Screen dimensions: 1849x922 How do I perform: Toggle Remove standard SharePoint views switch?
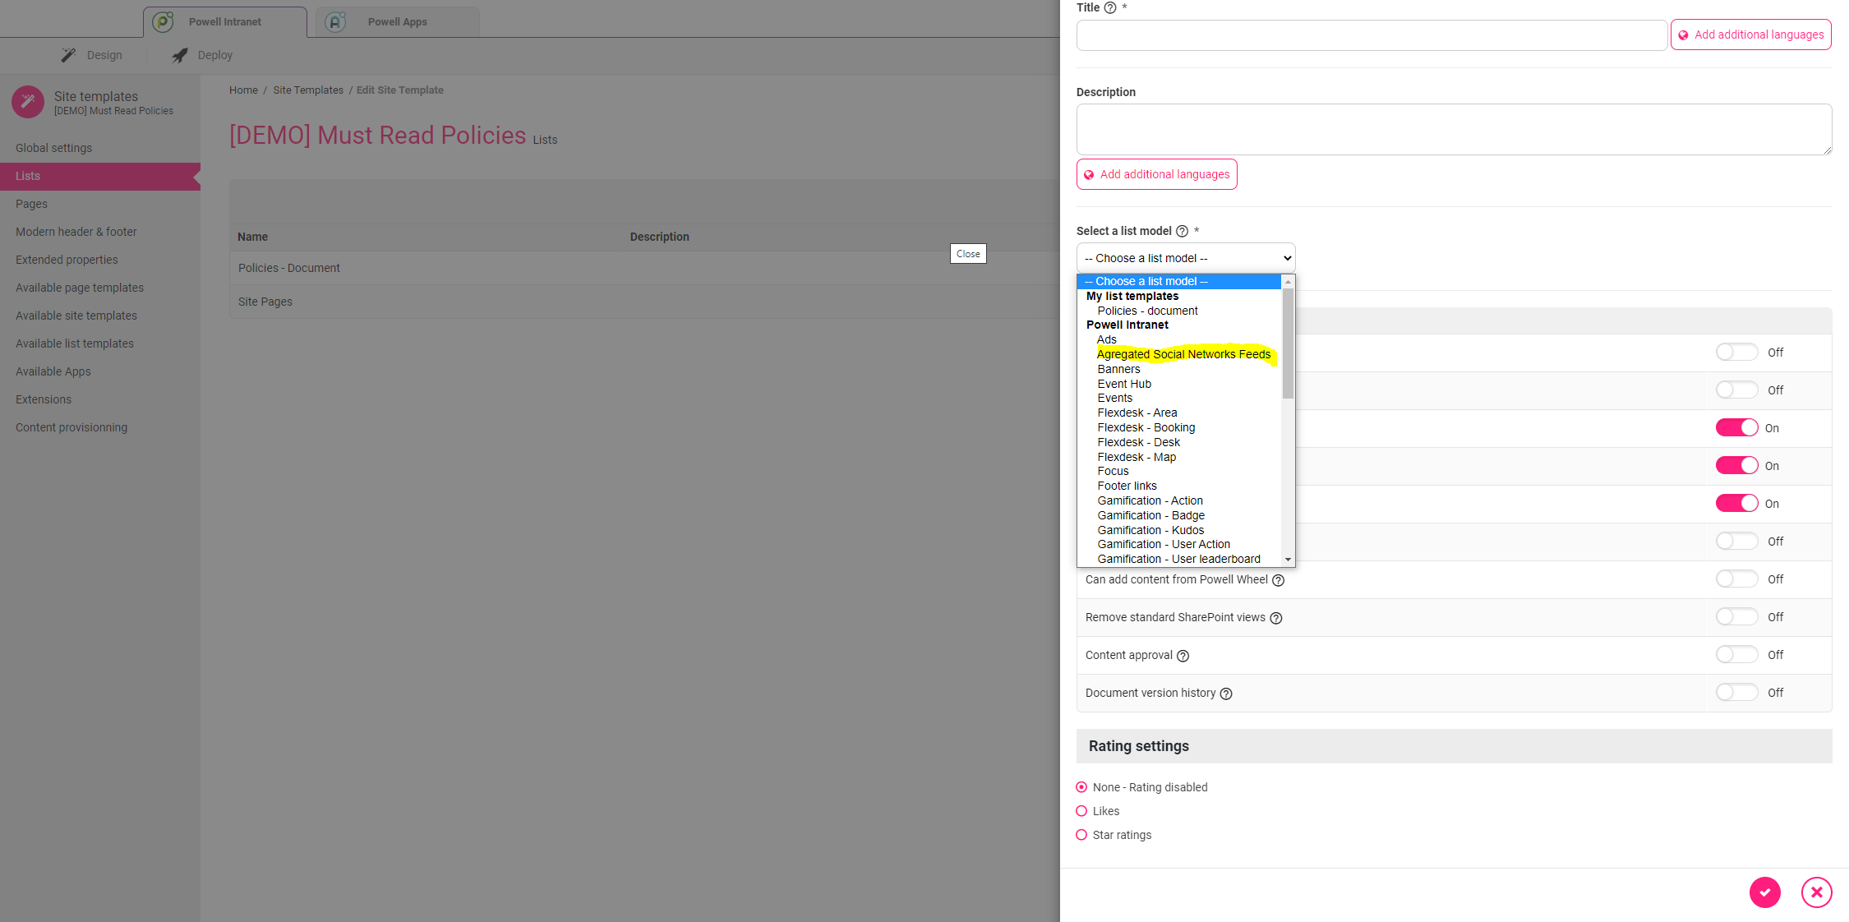click(x=1736, y=617)
